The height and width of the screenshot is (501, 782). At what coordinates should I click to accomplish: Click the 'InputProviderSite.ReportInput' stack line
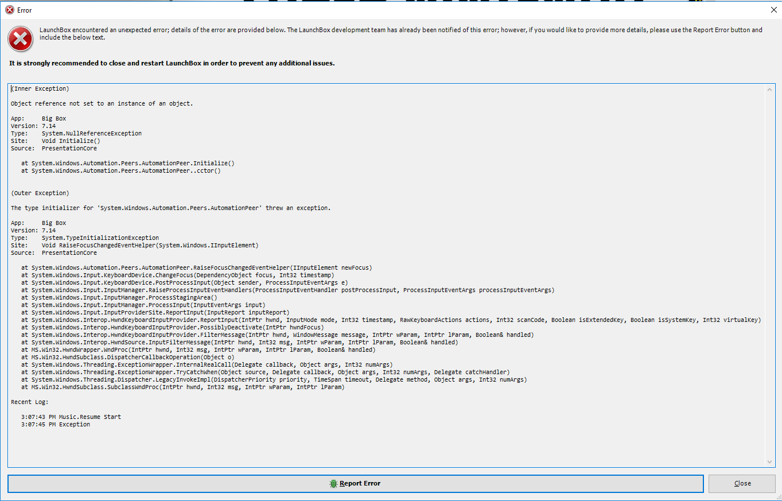155,312
